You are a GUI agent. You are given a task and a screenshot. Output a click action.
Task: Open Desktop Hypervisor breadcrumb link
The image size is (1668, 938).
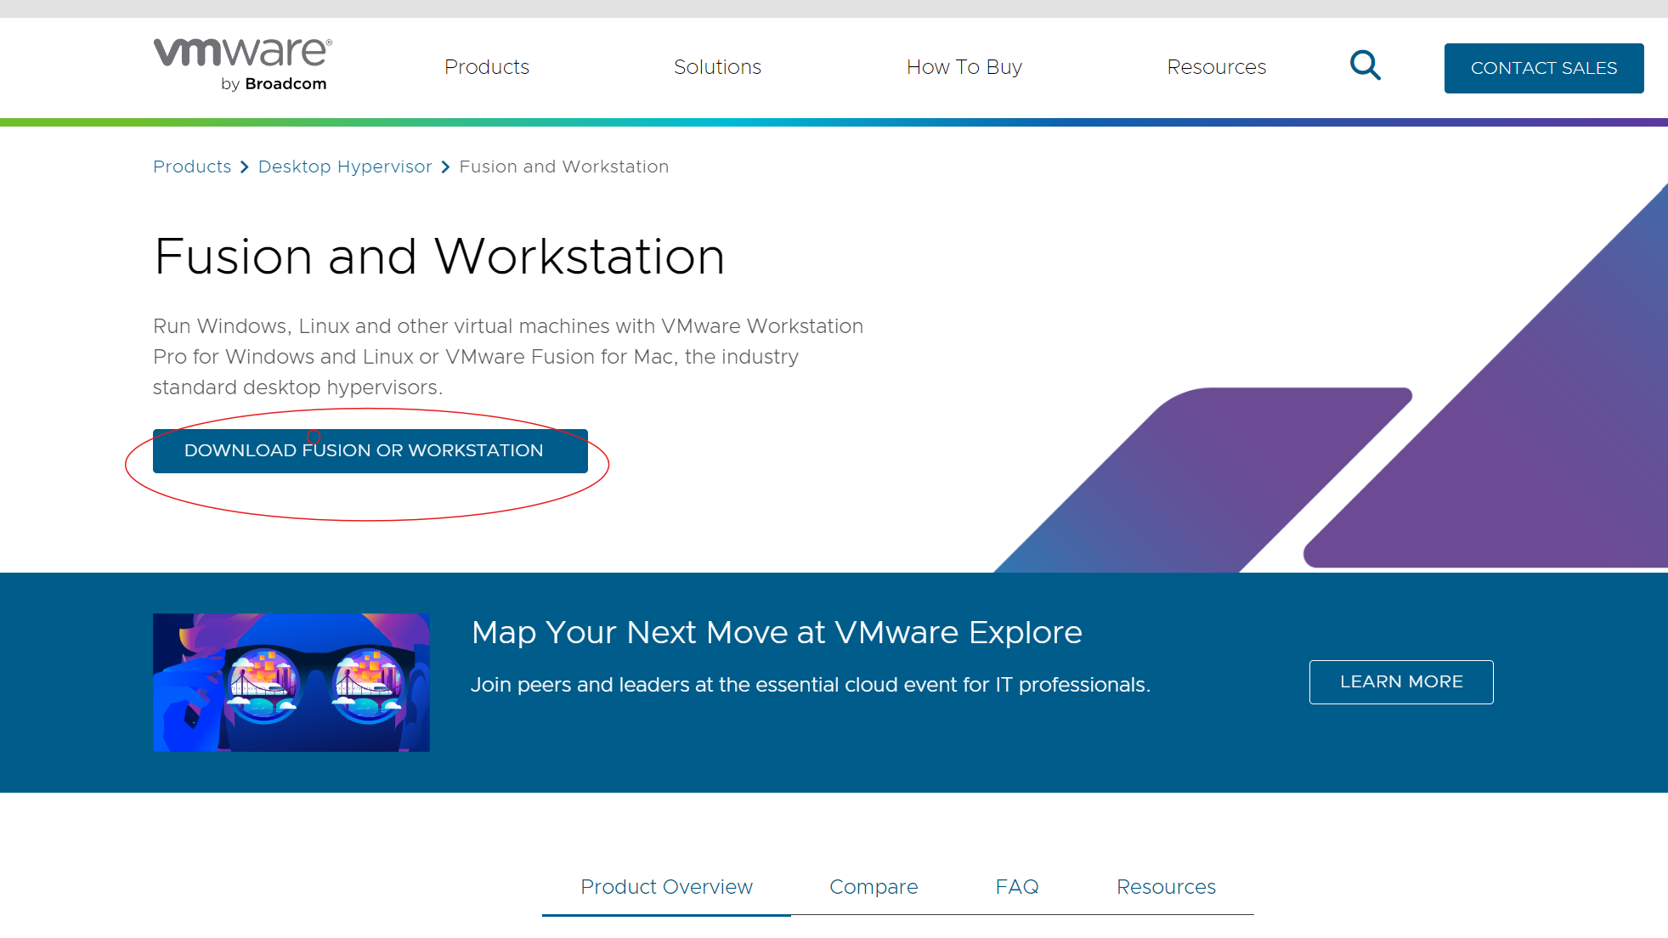point(345,167)
